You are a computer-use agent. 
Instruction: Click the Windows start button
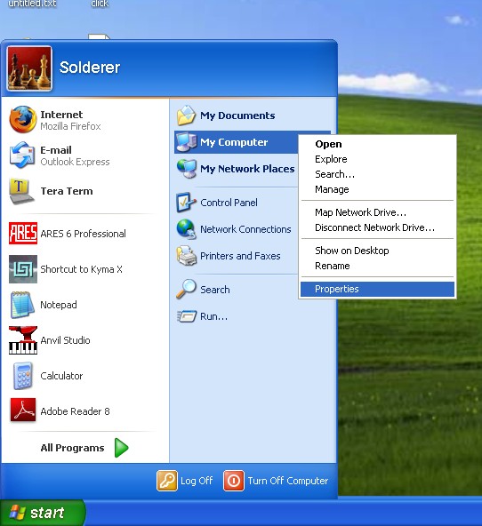pos(43,513)
